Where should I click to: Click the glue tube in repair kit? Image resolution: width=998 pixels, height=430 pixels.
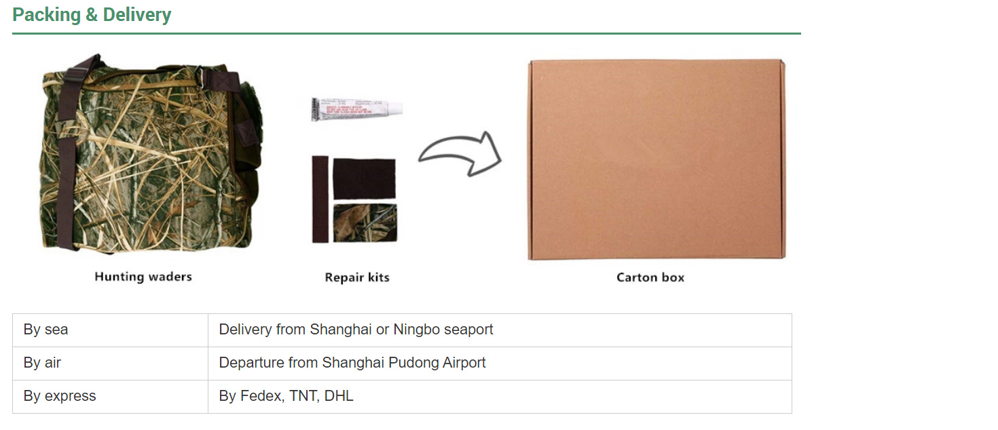[x=357, y=109]
